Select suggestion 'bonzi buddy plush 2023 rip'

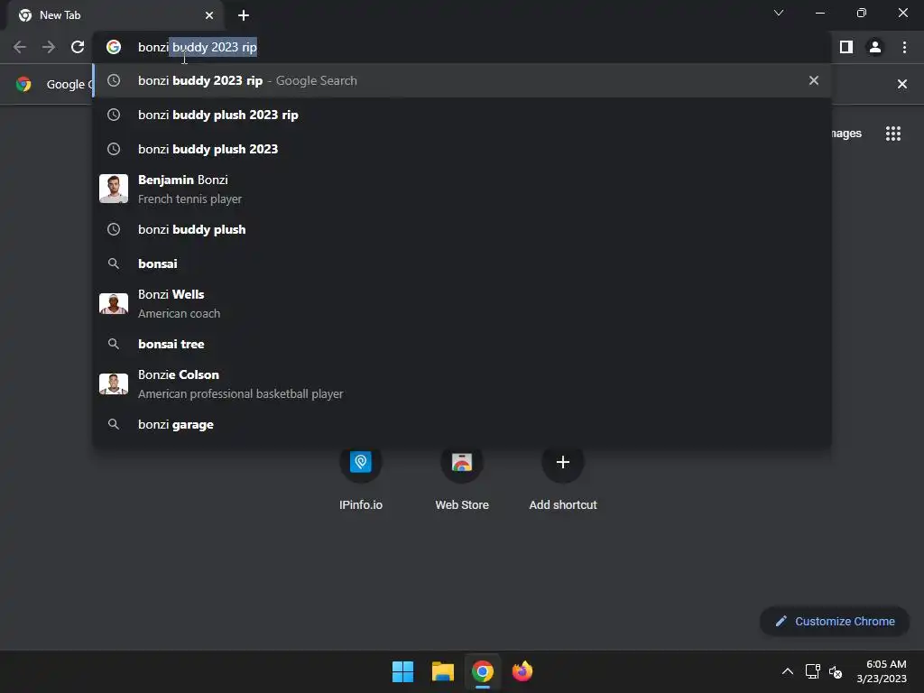pos(462,115)
